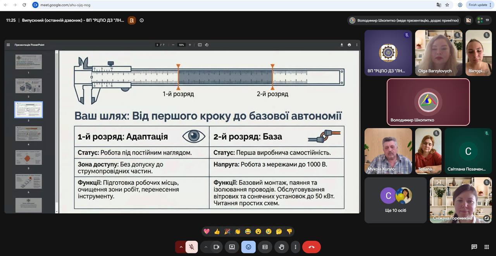Open the activities grid icon
This screenshot has width=496, height=256.
point(487,247)
